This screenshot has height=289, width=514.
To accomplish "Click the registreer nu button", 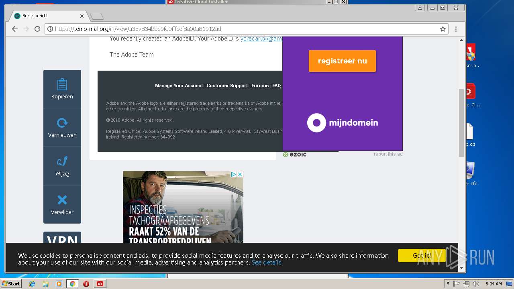I will coord(342,61).
